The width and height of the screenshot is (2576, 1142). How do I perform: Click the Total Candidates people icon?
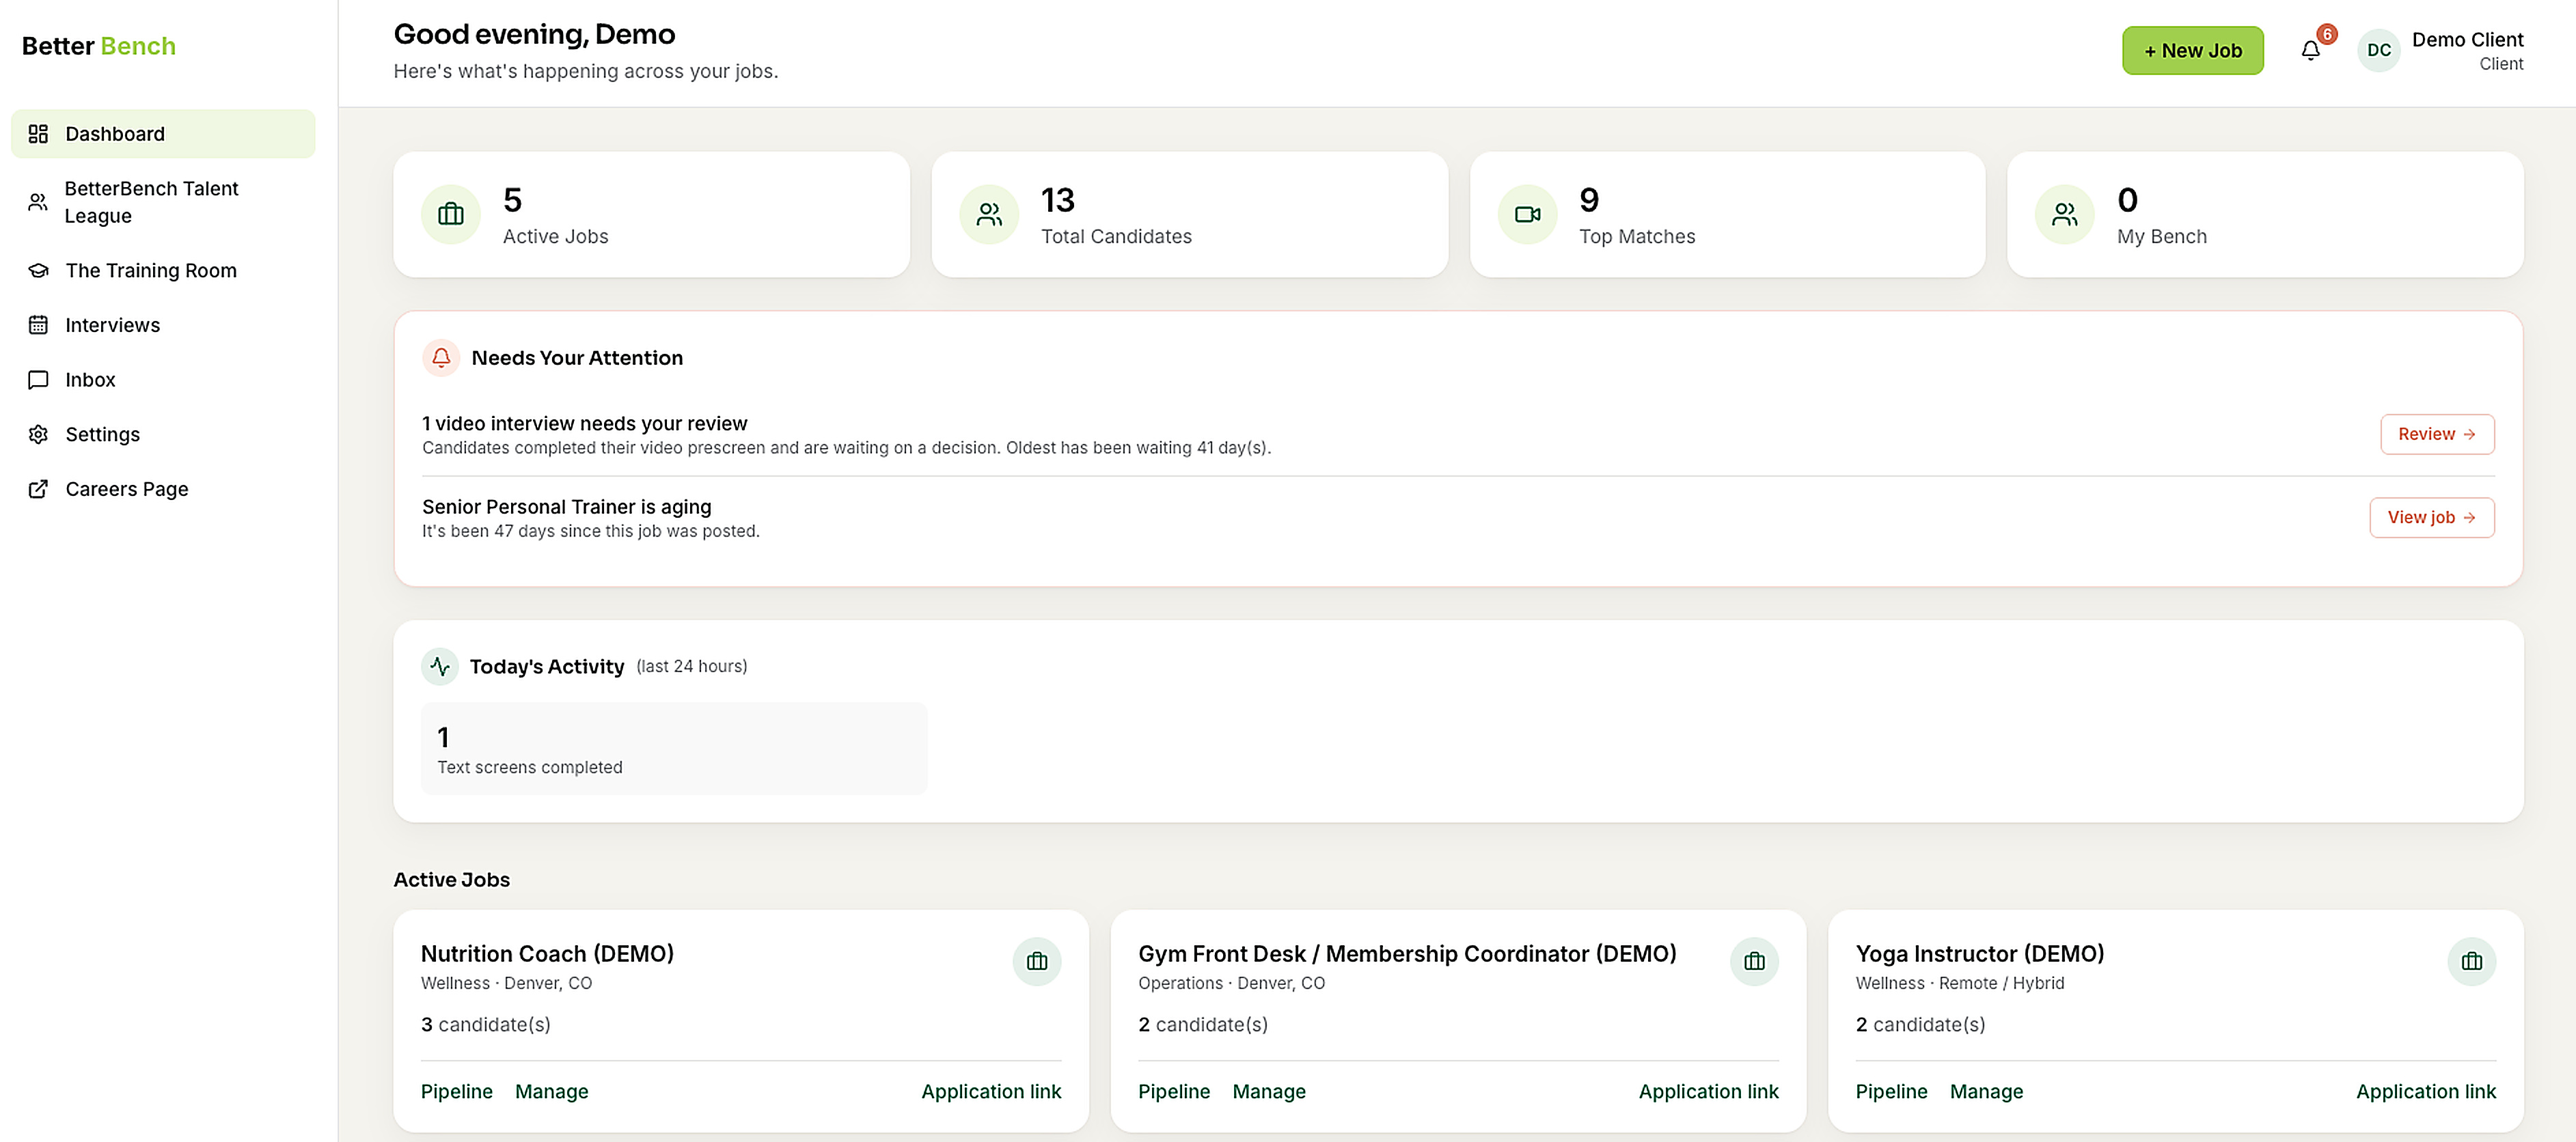point(989,214)
